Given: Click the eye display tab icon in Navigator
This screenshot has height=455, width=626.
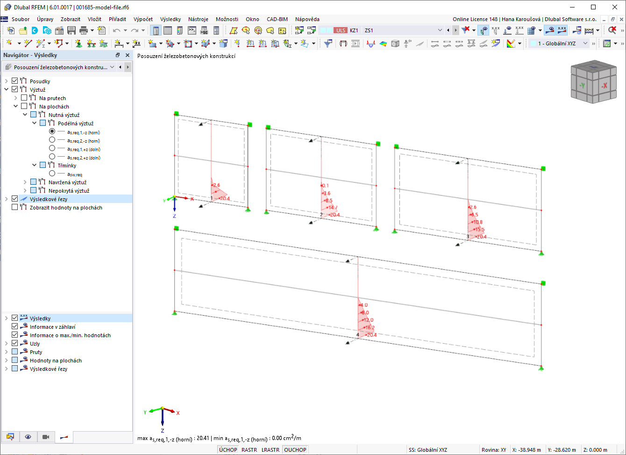Looking at the screenshot, I should (28, 437).
